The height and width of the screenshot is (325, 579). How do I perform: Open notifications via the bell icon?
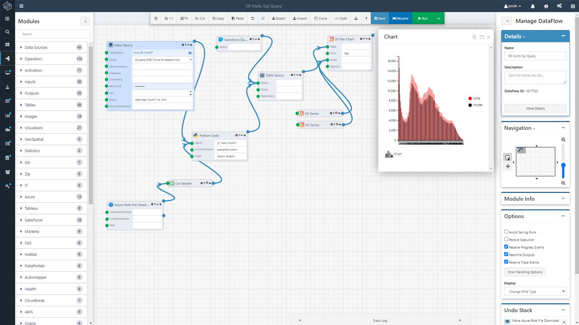tap(532, 6)
